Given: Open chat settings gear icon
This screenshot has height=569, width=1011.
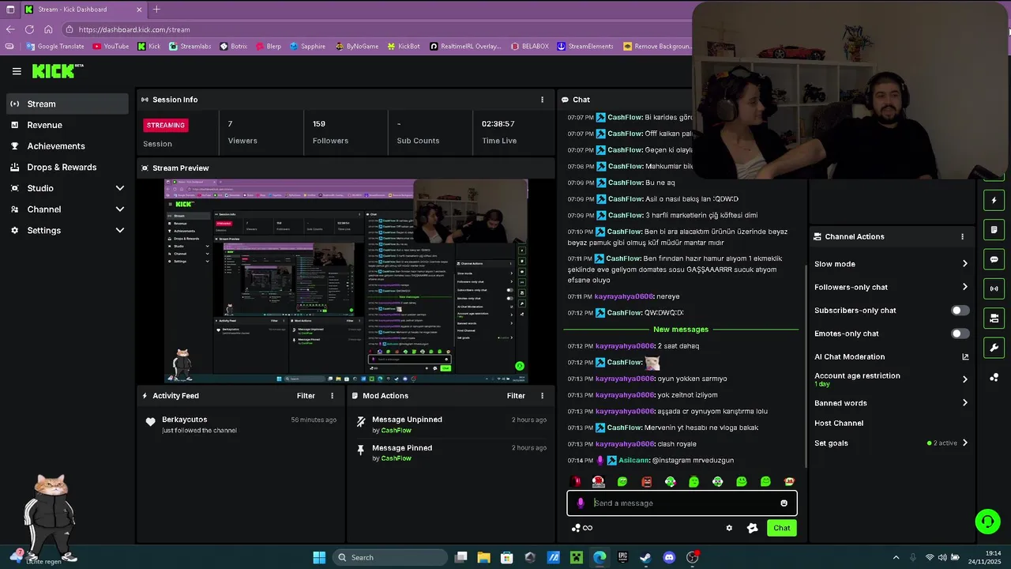Looking at the screenshot, I should pyautogui.click(x=729, y=528).
